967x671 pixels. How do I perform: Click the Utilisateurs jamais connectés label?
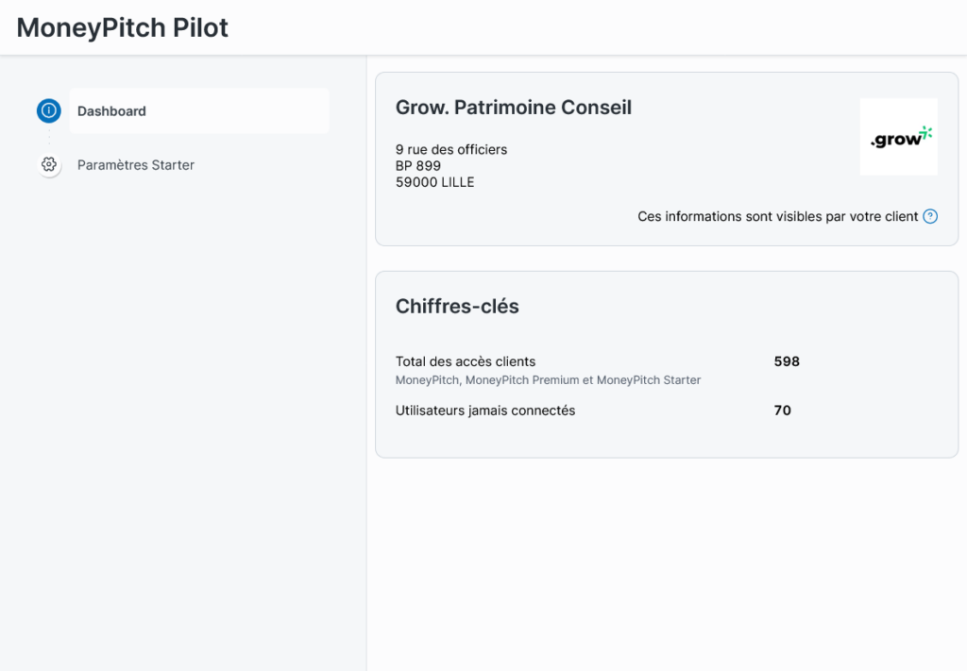[x=484, y=411]
